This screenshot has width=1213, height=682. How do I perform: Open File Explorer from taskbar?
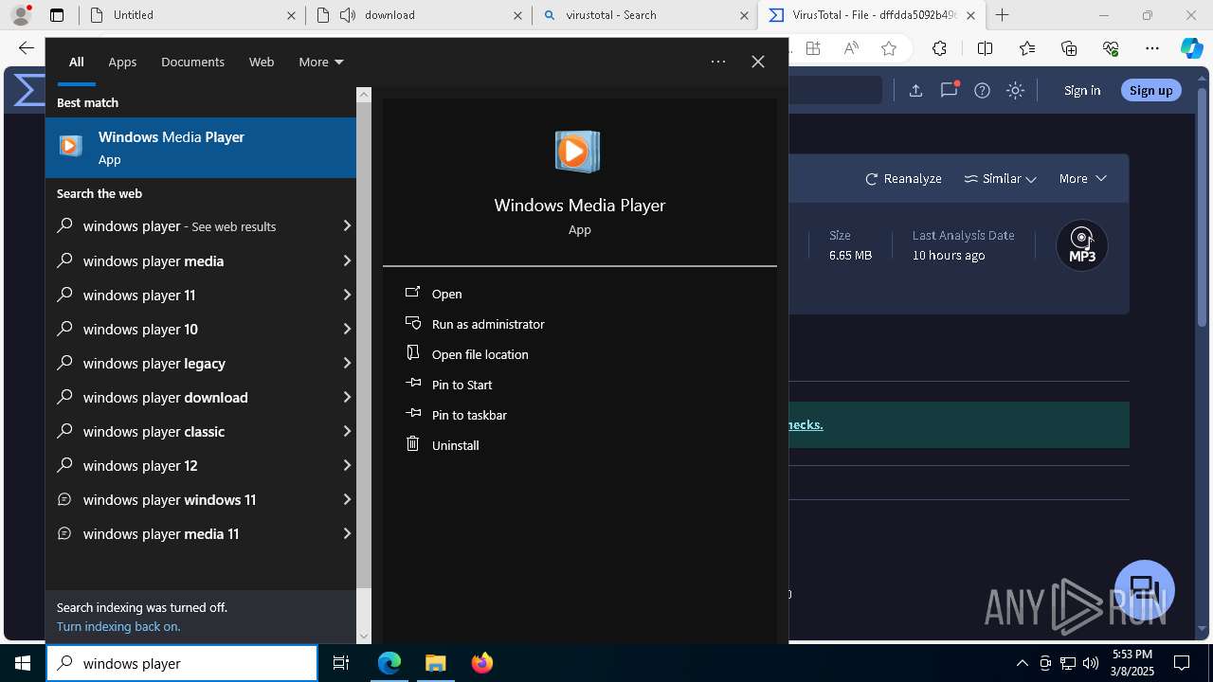[x=435, y=663]
